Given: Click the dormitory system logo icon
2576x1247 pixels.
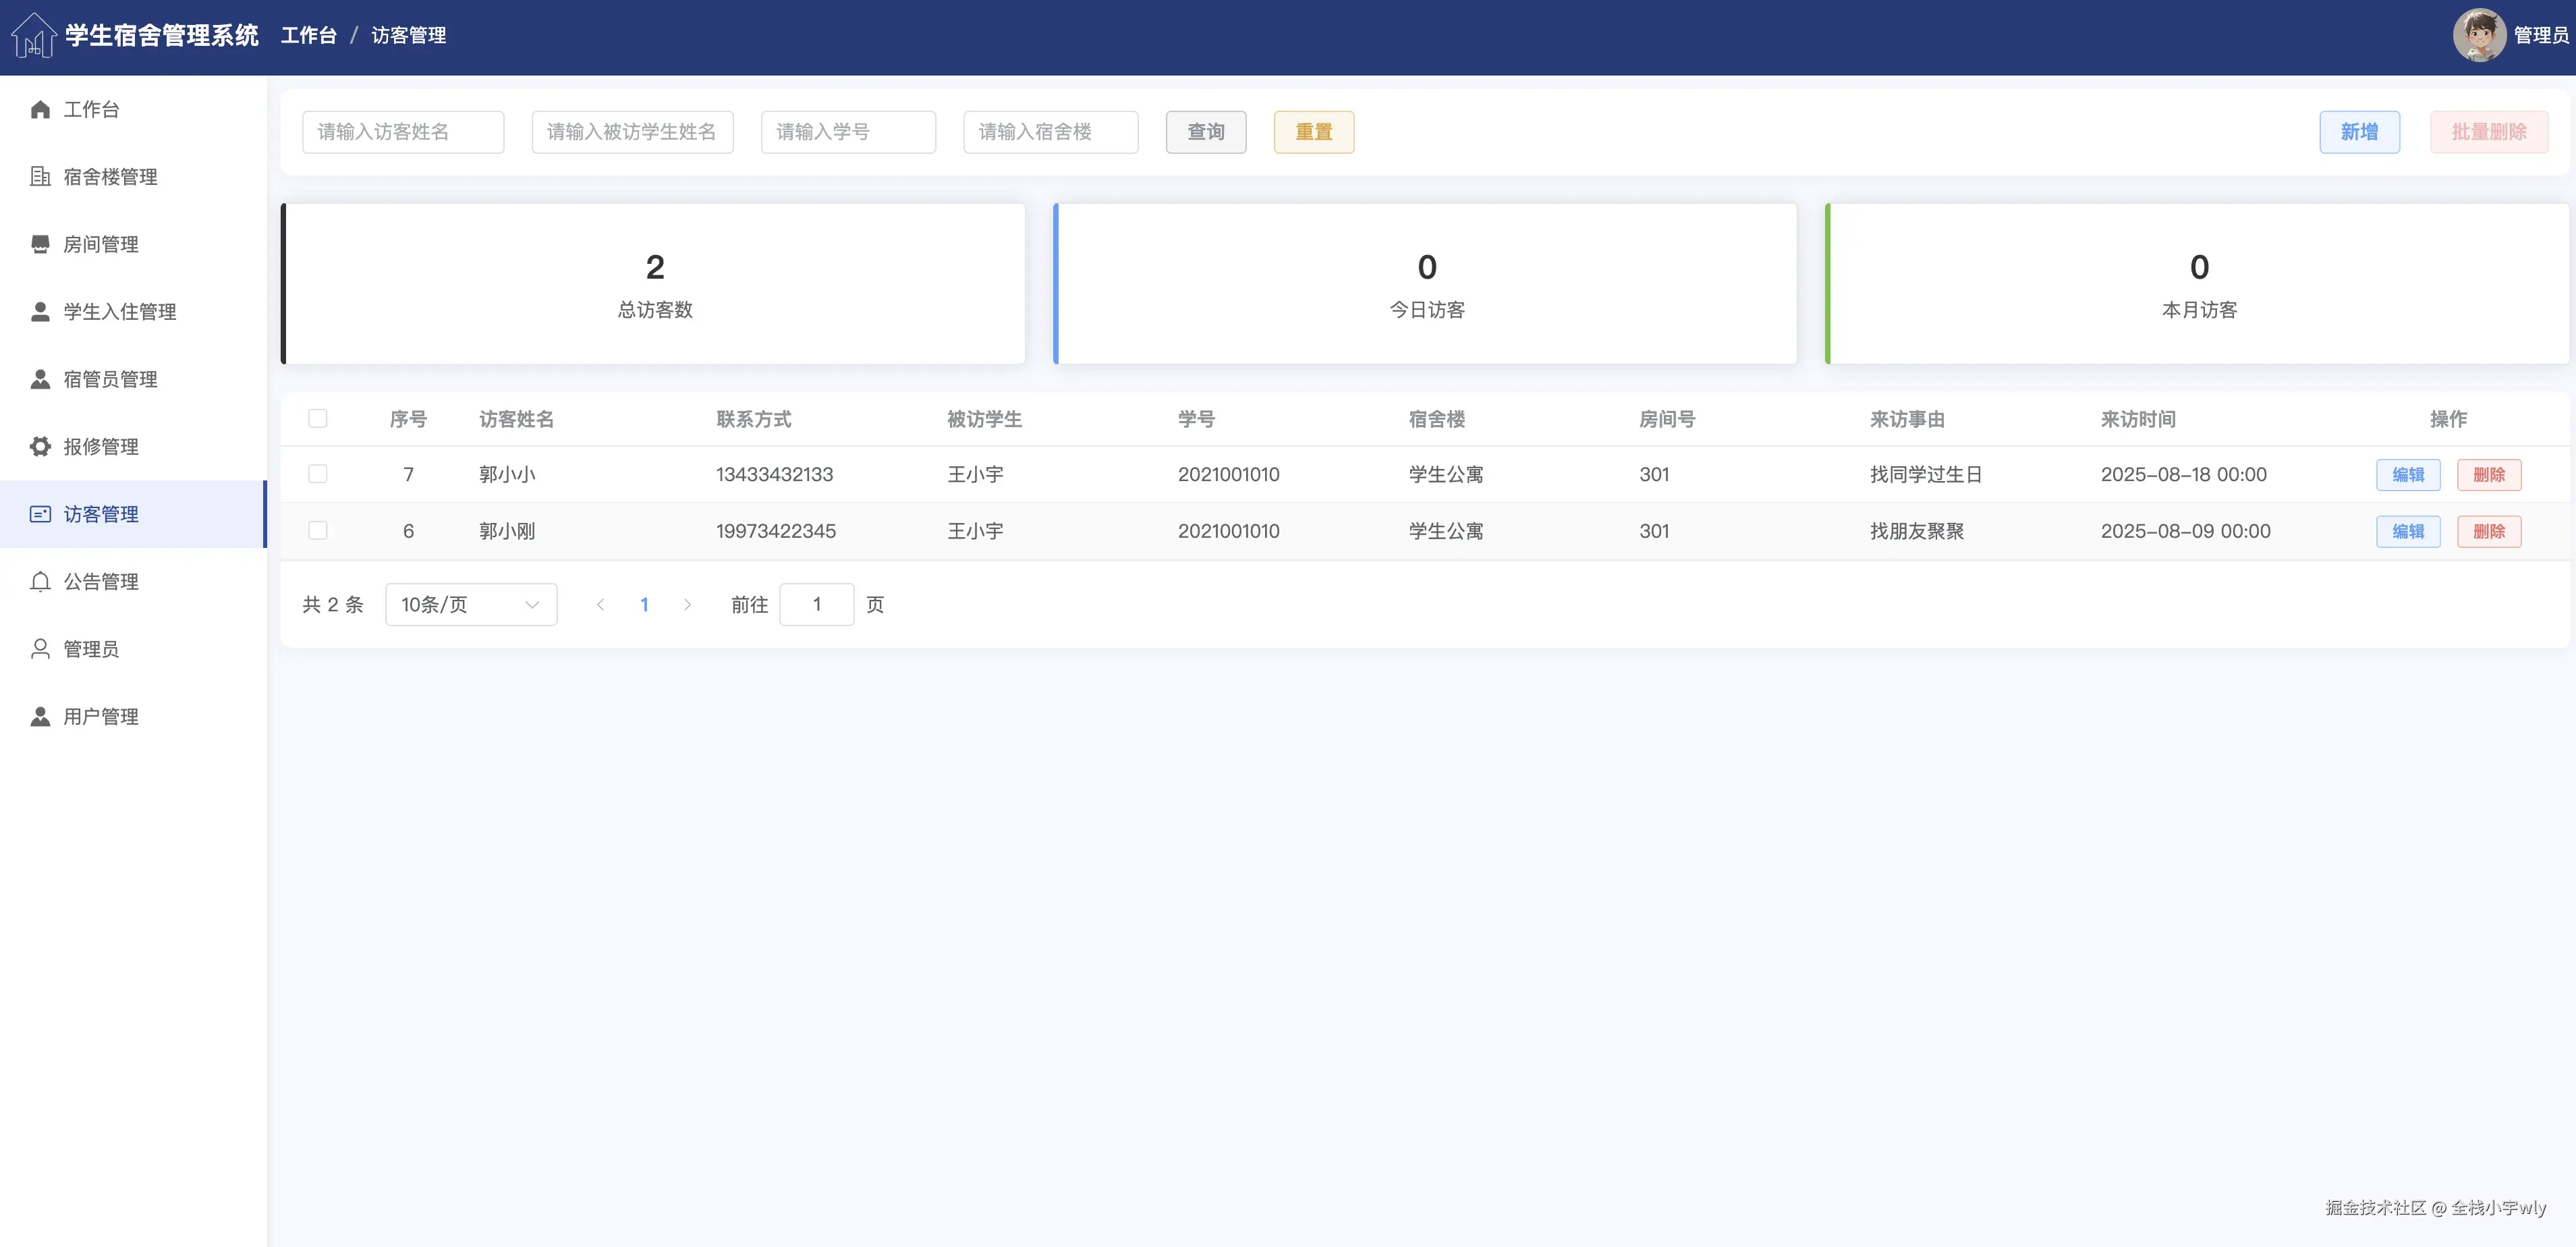Looking at the screenshot, I should tap(33, 36).
